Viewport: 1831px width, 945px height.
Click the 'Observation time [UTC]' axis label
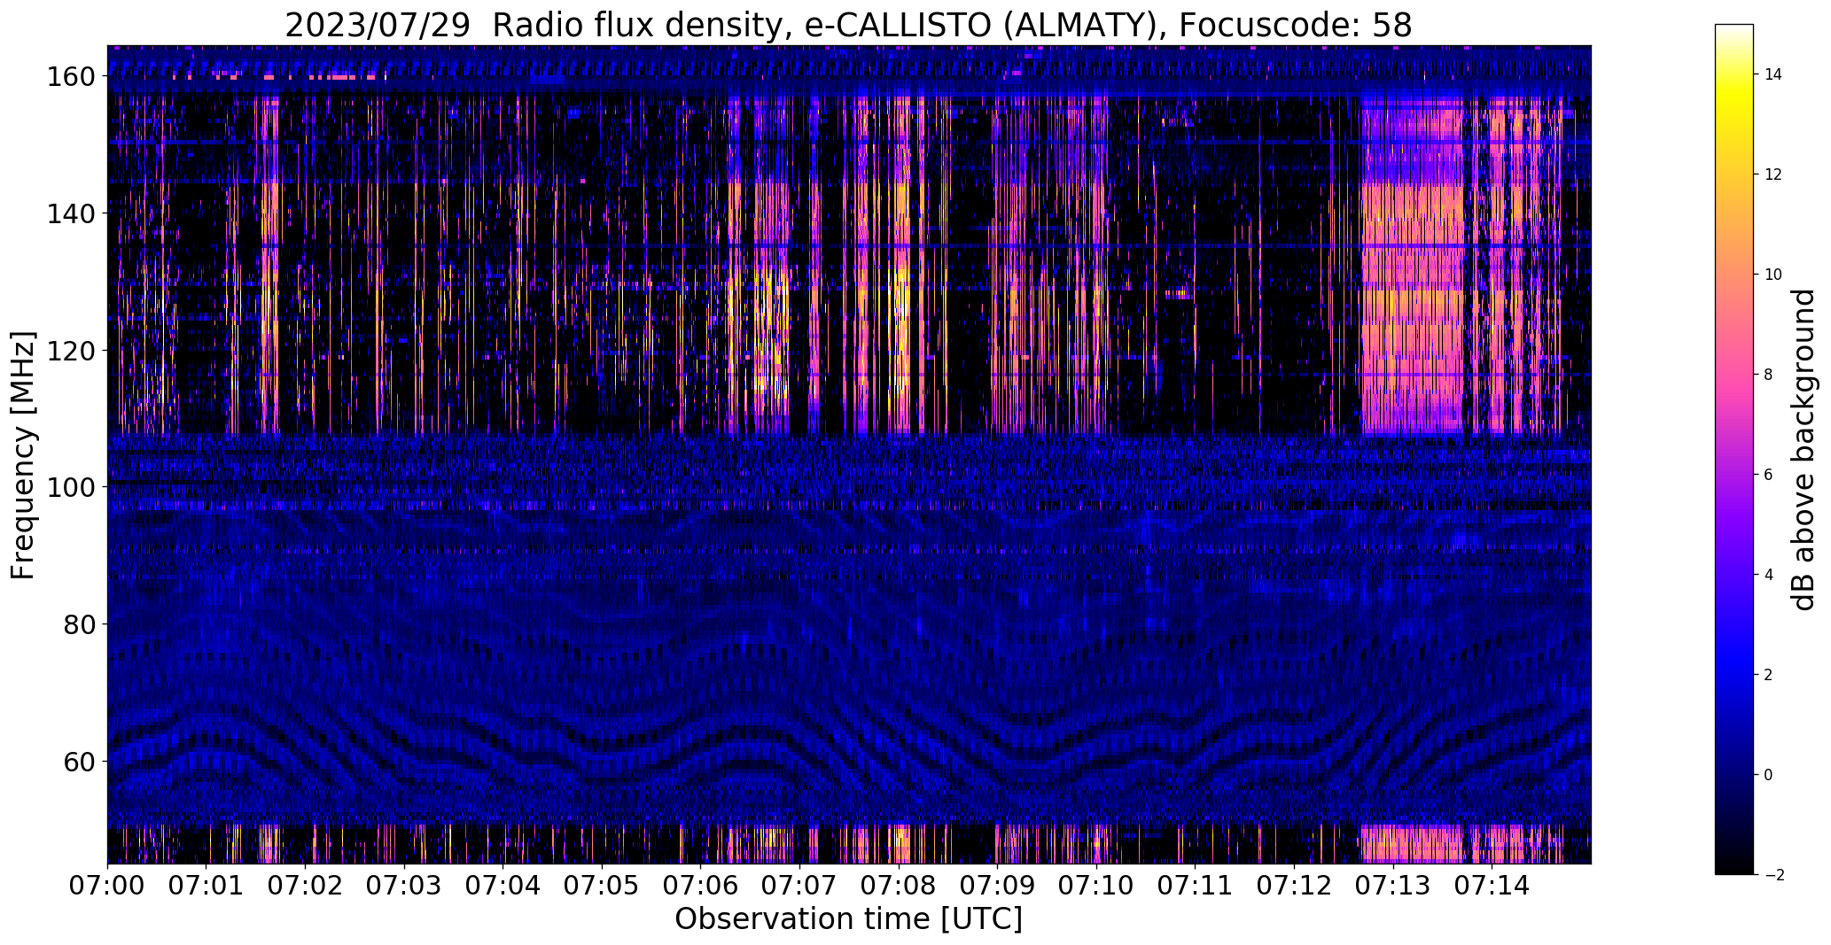[848, 919]
